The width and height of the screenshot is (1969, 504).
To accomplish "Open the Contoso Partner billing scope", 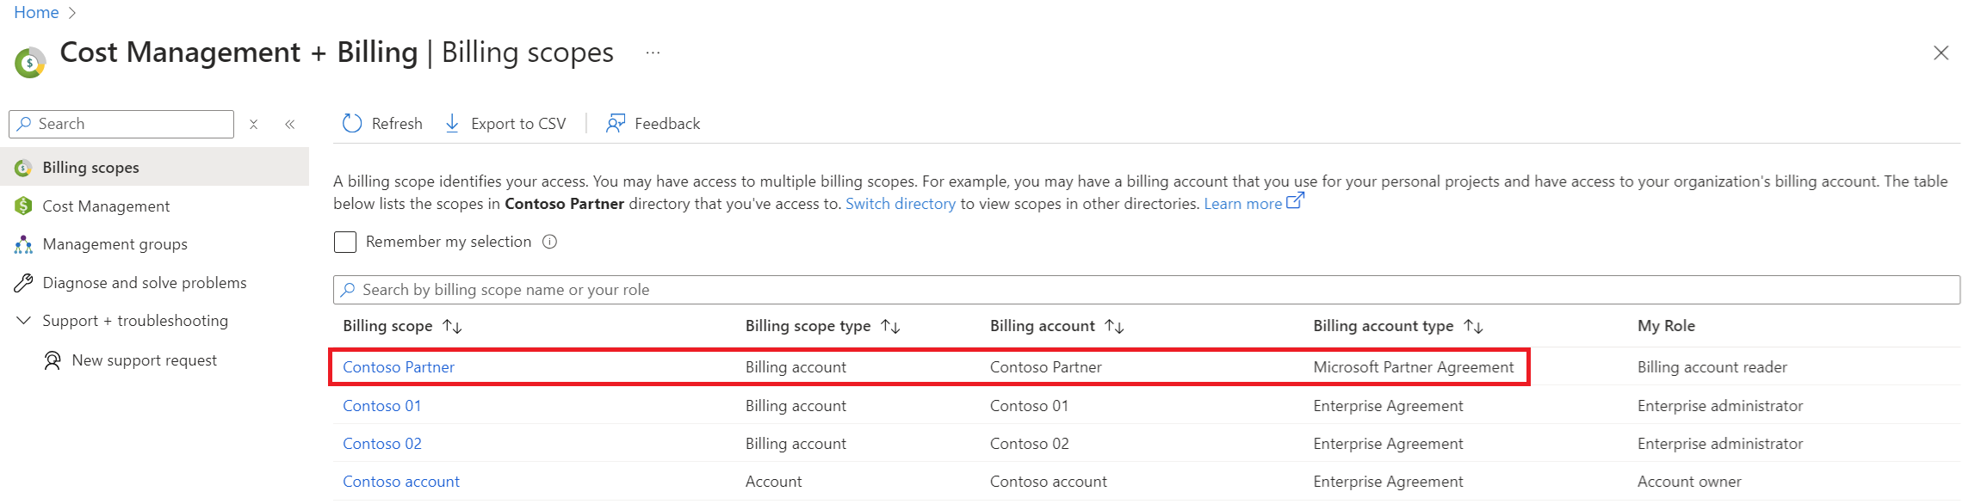I will click(x=399, y=367).
